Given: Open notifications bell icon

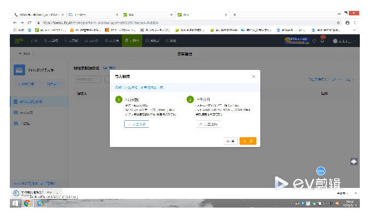Looking at the screenshot, I should click(x=322, y=41).
